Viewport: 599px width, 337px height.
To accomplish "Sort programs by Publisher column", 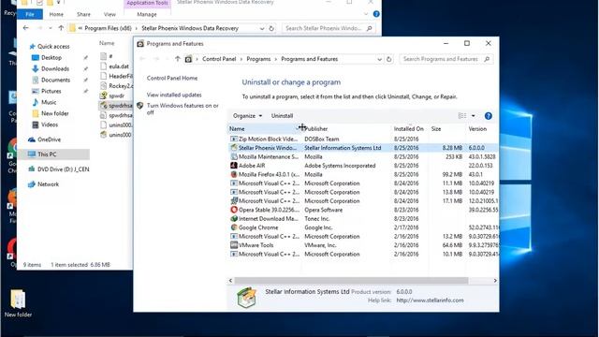I will (346, 129).
